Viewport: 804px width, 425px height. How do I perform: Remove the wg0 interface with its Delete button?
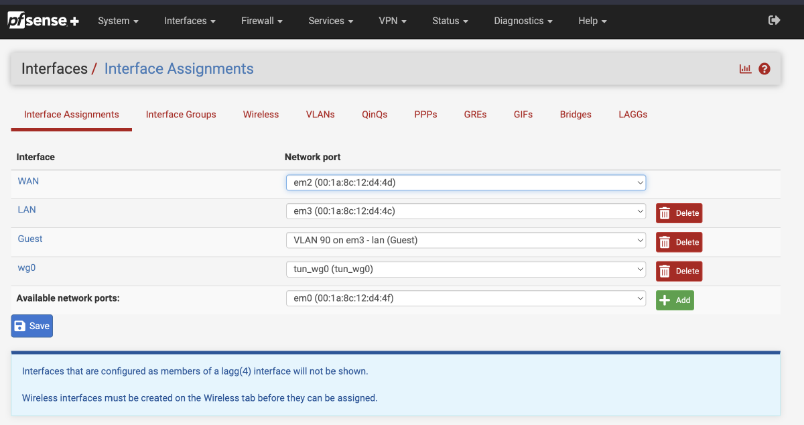click(679, 271)
